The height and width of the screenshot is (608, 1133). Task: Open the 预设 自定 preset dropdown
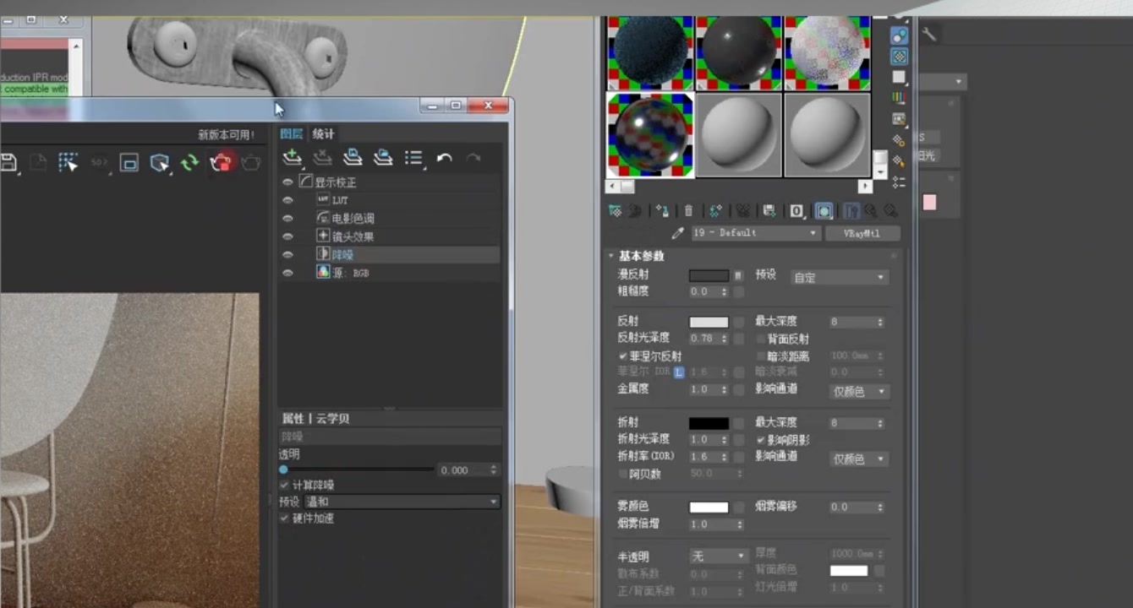[838, 277]
